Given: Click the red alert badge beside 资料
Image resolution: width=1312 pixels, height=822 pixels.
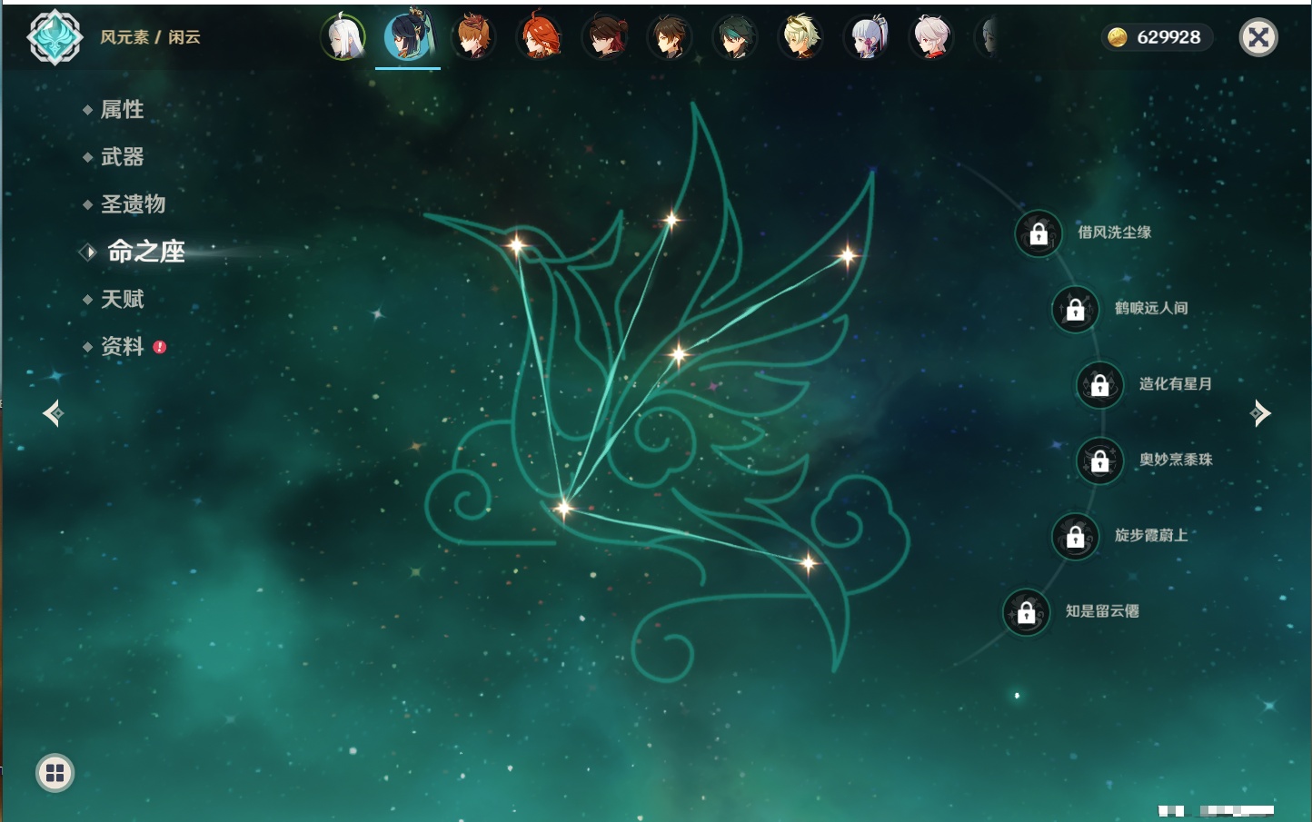Looking at the screenshot, I should 160,347.
